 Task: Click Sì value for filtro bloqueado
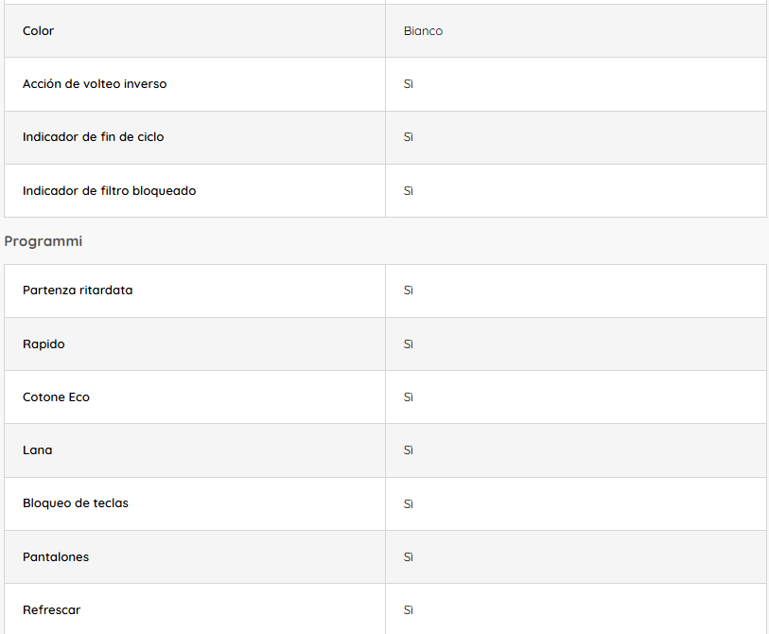(x=409, y=191)
